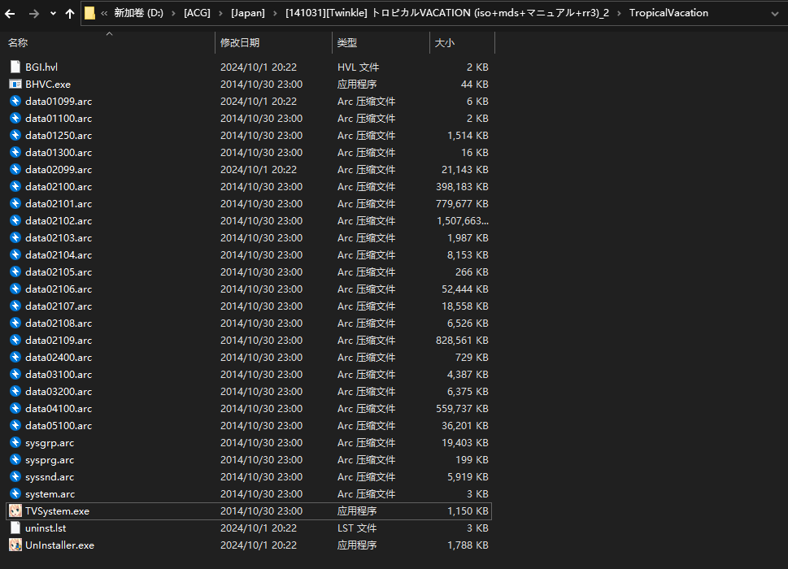Screen dimensions: 788x569
Task: Go back with the back arrow
Action: point(10,14)
